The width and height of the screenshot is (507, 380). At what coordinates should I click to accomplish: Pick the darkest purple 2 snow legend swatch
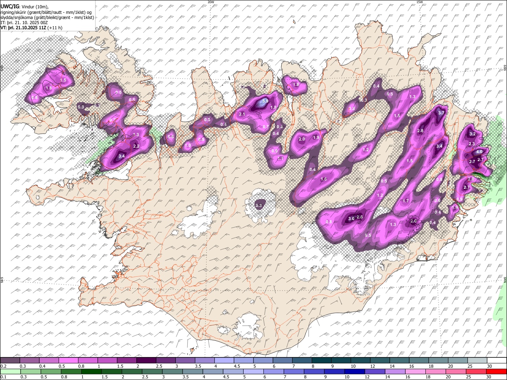(x=146, y=361)
